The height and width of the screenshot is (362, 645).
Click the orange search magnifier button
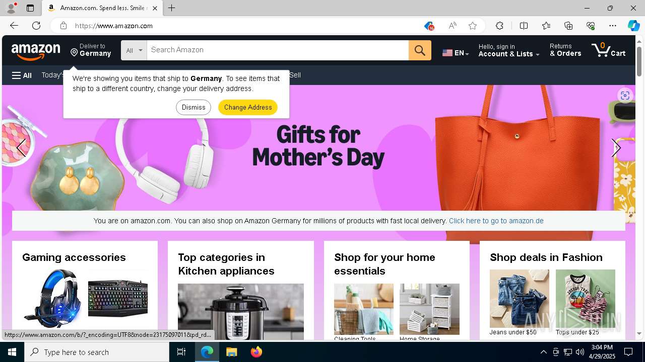420,50
